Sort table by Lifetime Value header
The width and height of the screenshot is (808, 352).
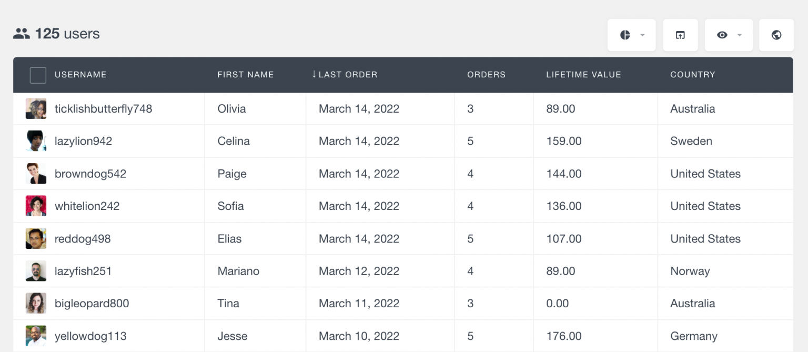coord(583,75)
